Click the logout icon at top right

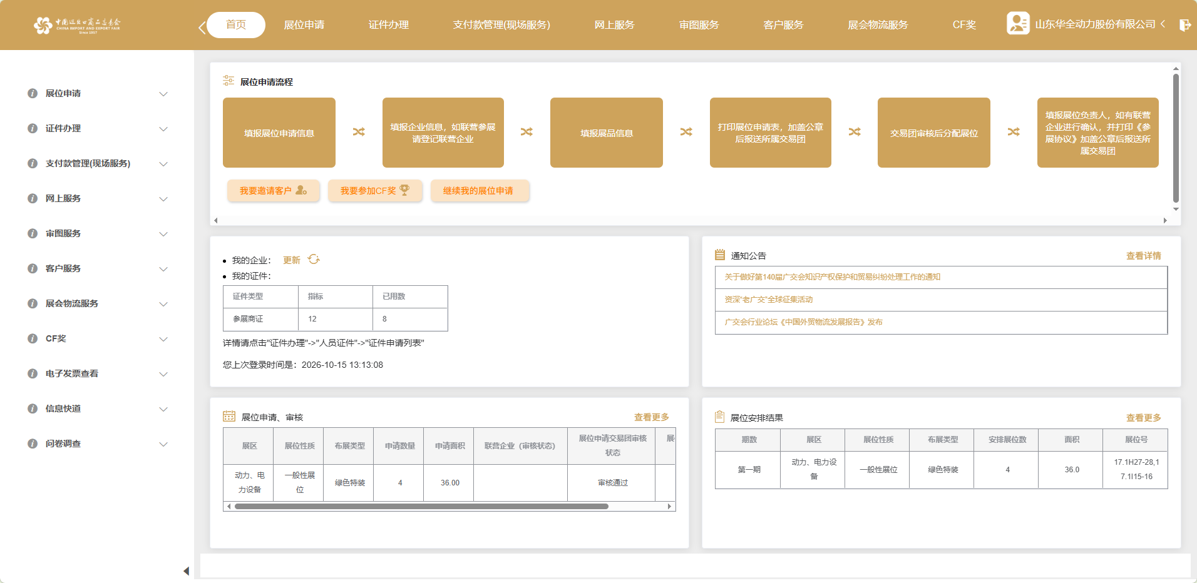point(1184,25)
